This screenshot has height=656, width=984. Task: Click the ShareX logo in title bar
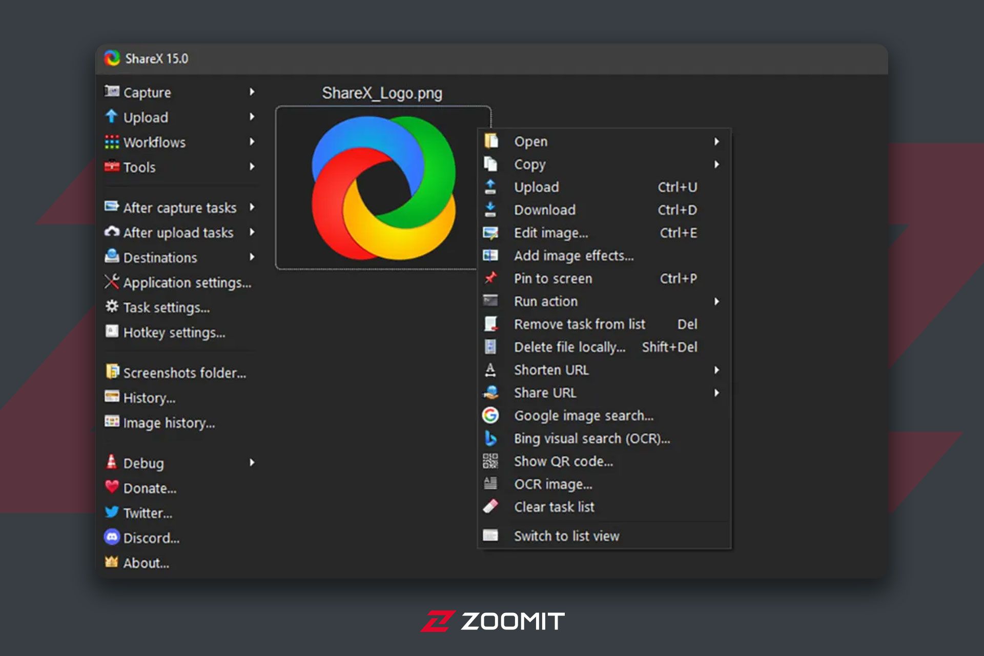(112, 58)
